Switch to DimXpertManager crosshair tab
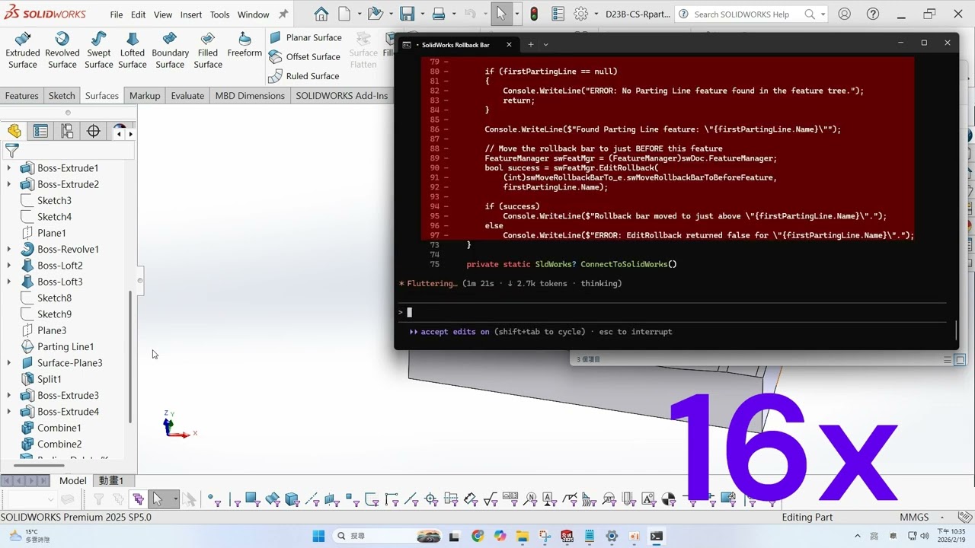Image resolution: width=975 pixels, height=548 pixels. pyautogui.click(x=94, y=132)
